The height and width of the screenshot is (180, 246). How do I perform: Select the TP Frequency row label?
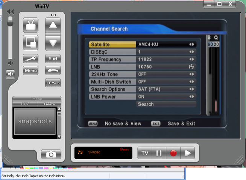(x=112, y=59)
